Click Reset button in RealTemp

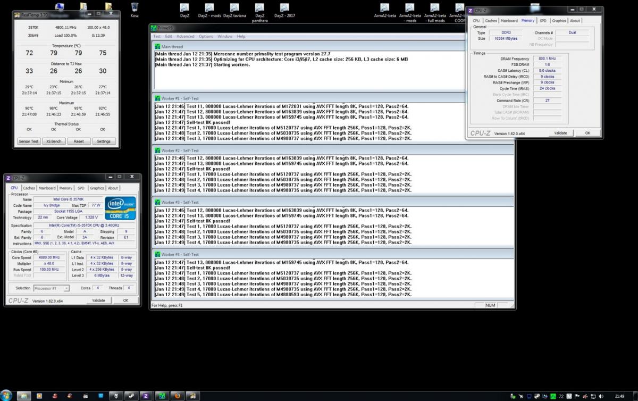coord(79,141)
